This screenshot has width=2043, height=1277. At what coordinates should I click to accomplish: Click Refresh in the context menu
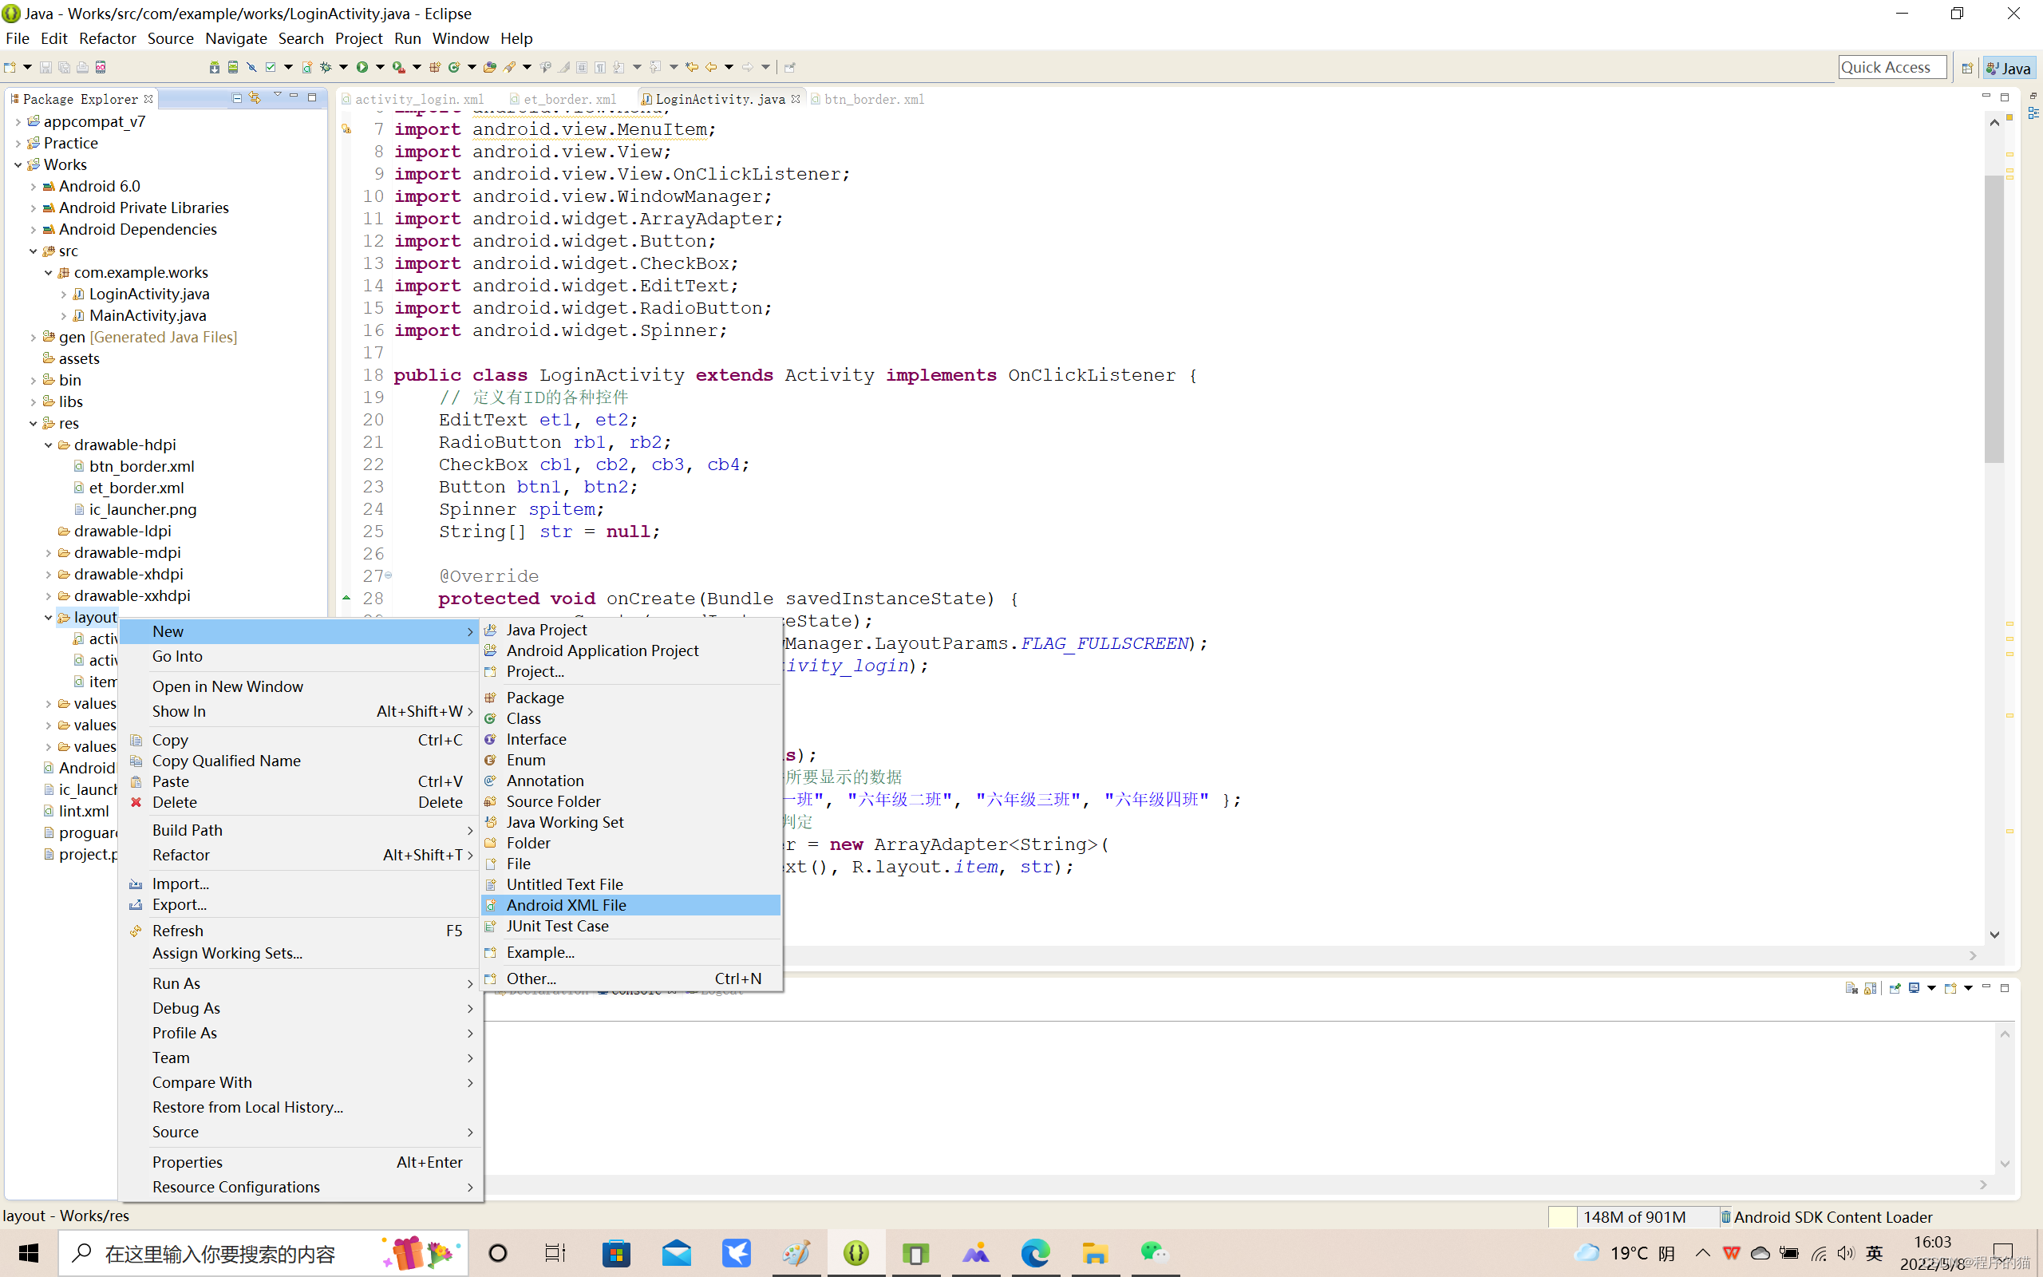coord(177,930)
